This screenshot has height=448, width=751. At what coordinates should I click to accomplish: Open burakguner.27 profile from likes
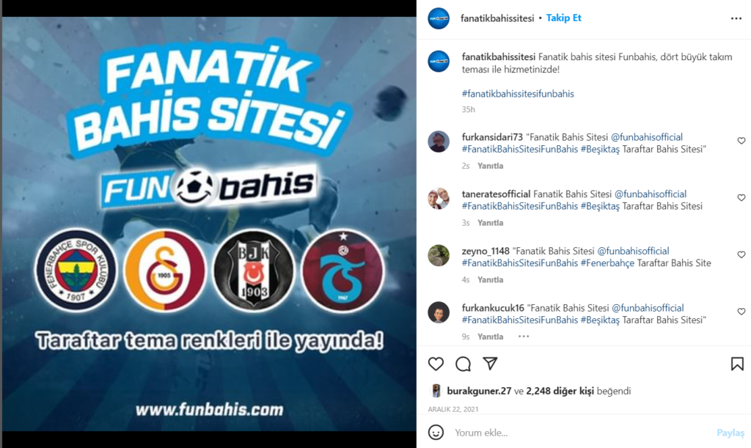pyautogui.click(x=479, y=391)
